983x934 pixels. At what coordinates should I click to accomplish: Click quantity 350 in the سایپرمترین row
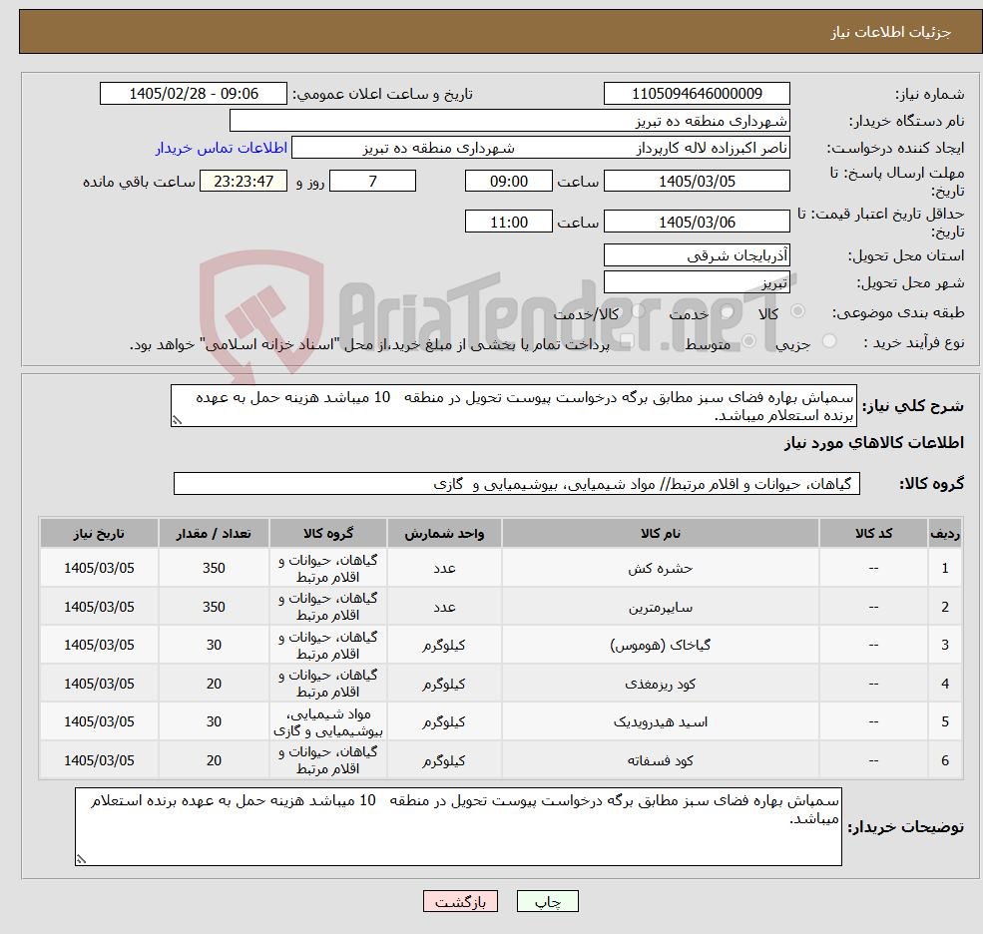point(214,607)
